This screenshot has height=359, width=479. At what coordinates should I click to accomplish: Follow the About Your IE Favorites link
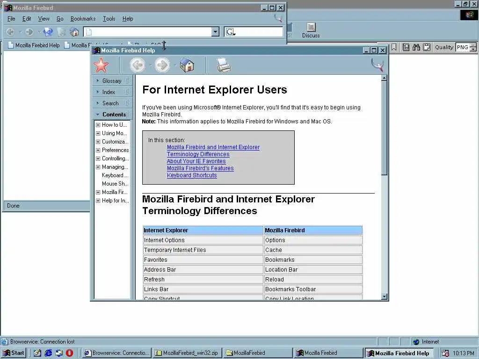pyautogui.click(x=196, y=161)
